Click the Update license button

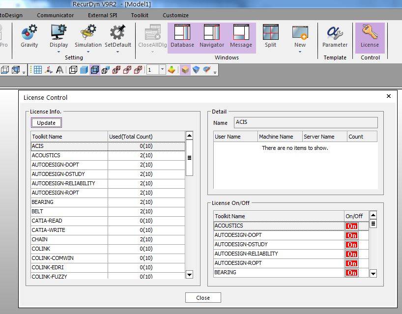point(46,123)
